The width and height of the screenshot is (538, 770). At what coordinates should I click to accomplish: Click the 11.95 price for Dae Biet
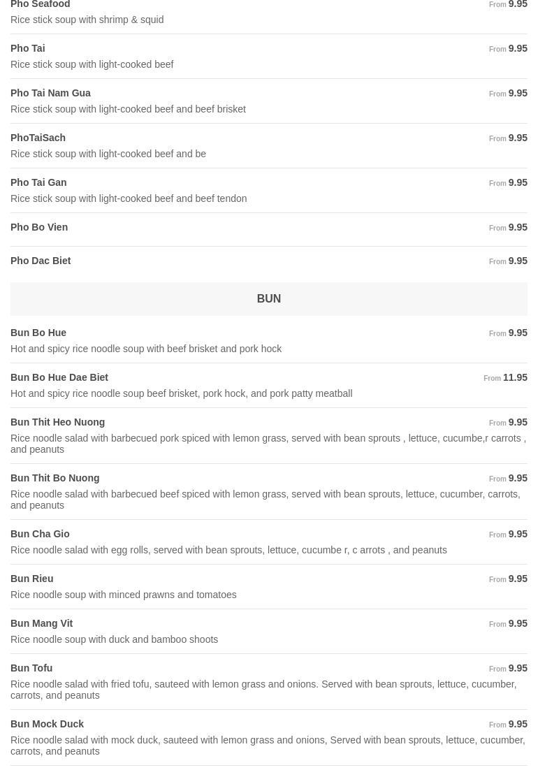(x=515, y=377)
